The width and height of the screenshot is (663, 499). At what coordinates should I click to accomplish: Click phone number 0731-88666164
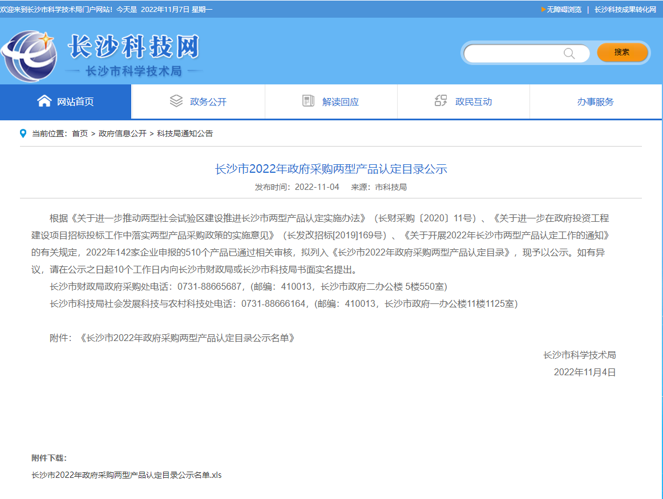(x=273, y=304)
